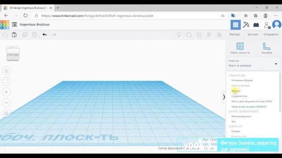Screen dimensions: 282x158
Task: Open the user profile avatar
Action: click(x=277, y=25)
